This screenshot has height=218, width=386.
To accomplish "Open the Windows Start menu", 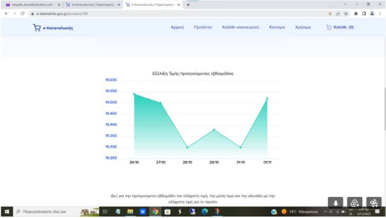I will pos(6,212).
